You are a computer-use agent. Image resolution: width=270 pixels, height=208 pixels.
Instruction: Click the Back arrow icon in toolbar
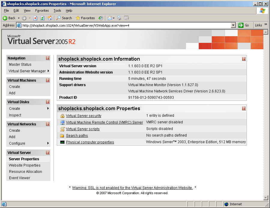click(5, 18)
